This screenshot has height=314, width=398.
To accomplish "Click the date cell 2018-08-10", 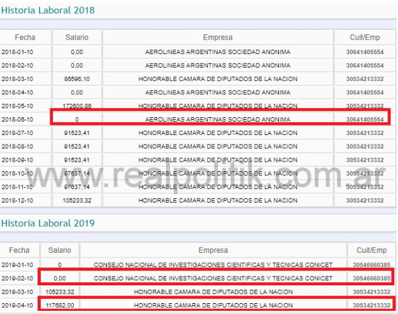I will 17,146.
